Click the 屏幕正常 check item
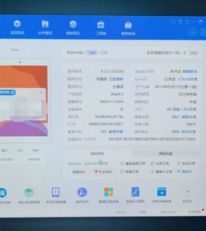The image size is (206, 231). pos(130,171)
